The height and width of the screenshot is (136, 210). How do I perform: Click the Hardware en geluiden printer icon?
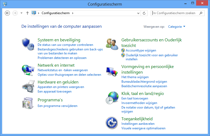28,86
